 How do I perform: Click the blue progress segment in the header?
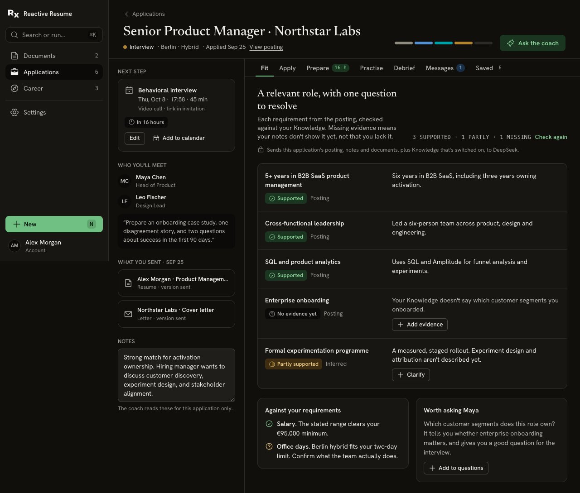pyautogui.click(x=424, y=43)
